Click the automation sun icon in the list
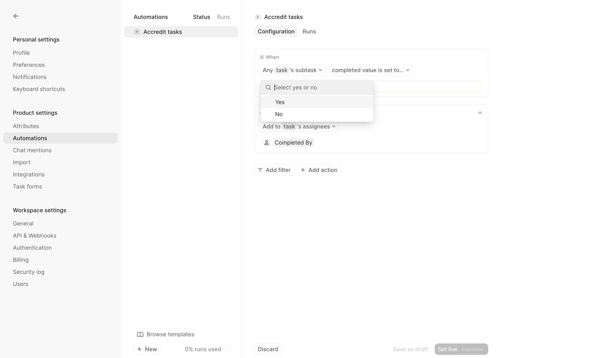The width and height of the screenshot is (609, 358). point(137,32)
